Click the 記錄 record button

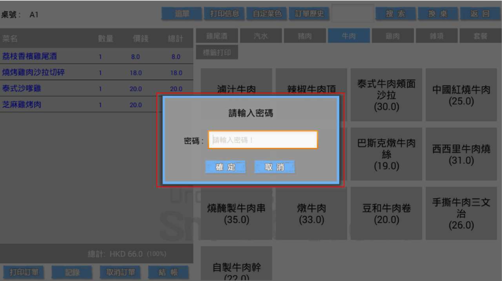tap(72, 272)
